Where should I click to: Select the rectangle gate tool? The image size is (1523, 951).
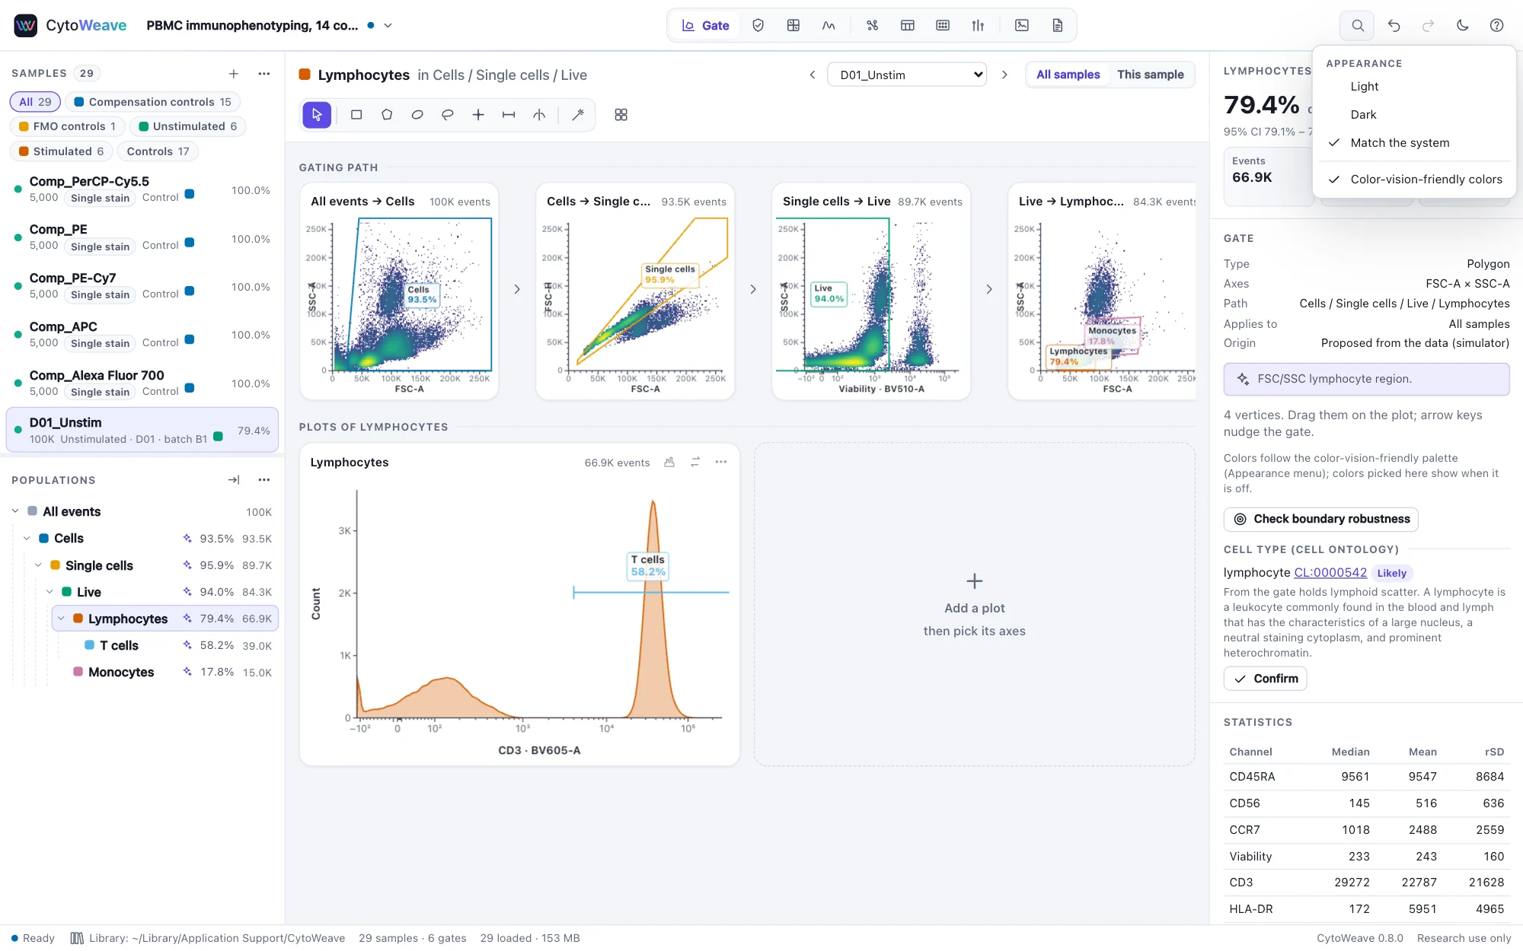tap(356, 115)
